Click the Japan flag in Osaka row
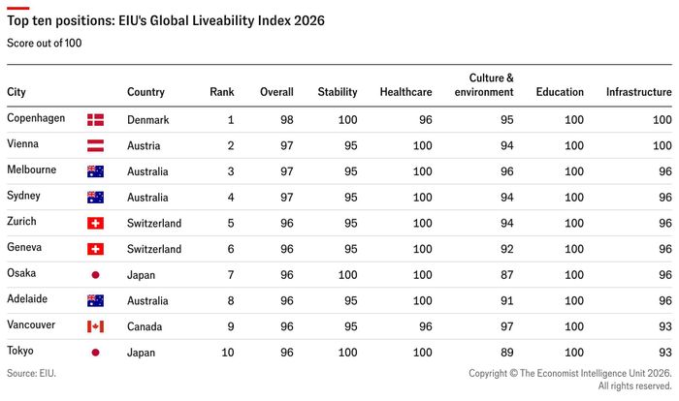This screenshot has width=679, height=401. (x=95, y=275)
